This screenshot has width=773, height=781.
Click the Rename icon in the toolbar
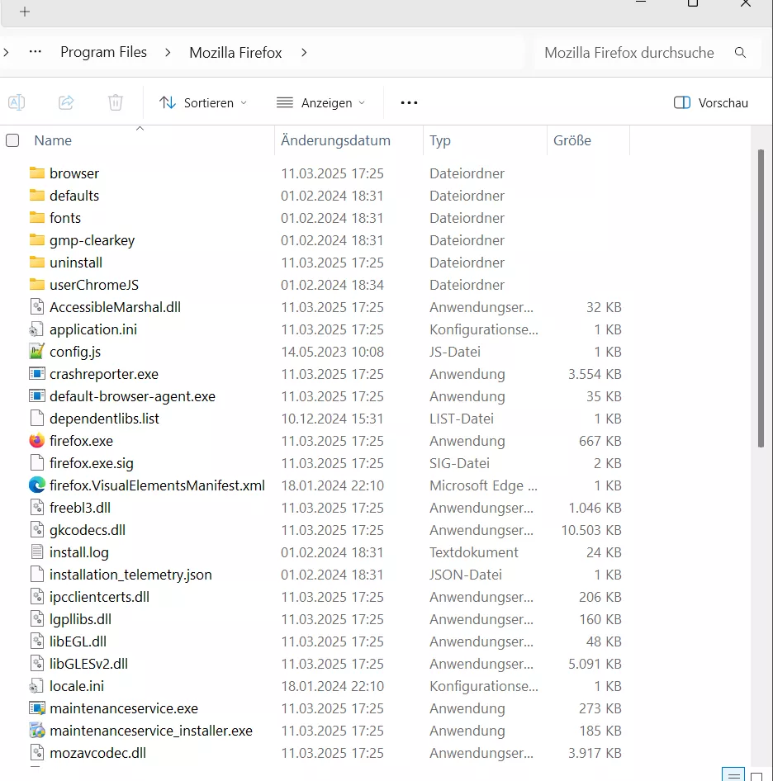(x=17, y=102)
